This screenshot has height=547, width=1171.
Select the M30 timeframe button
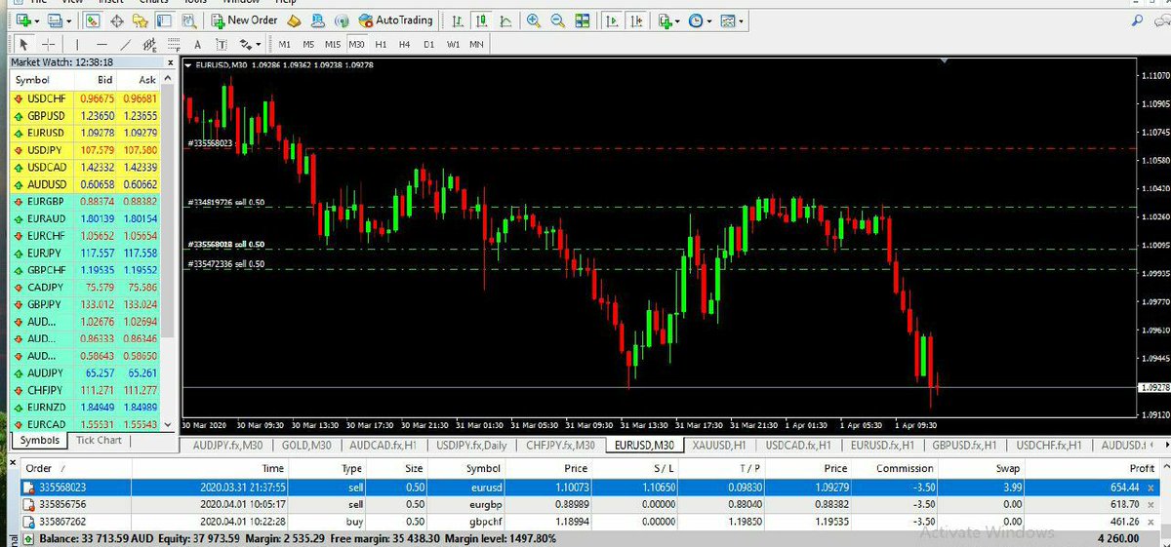tap(356, 45)
